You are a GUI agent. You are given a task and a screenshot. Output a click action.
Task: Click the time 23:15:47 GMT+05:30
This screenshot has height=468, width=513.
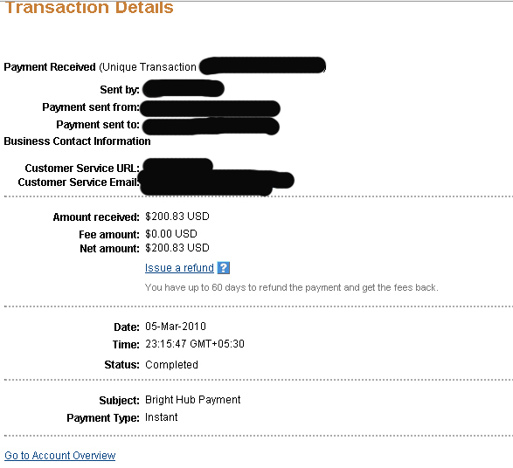[195, 344]
